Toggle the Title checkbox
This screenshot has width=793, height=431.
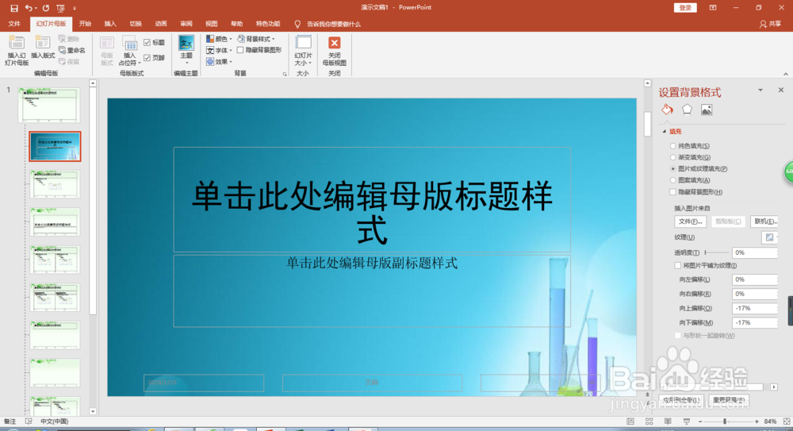(147, 43)
